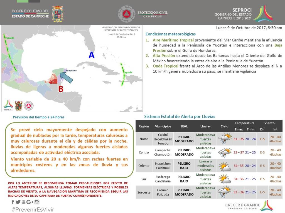
Task: Open the YouTube icon link
Action: coord(24,202)
